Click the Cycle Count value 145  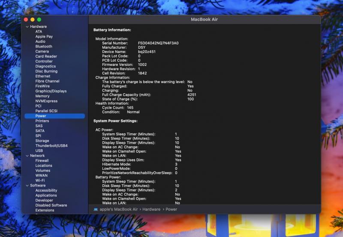click(130, 107)
